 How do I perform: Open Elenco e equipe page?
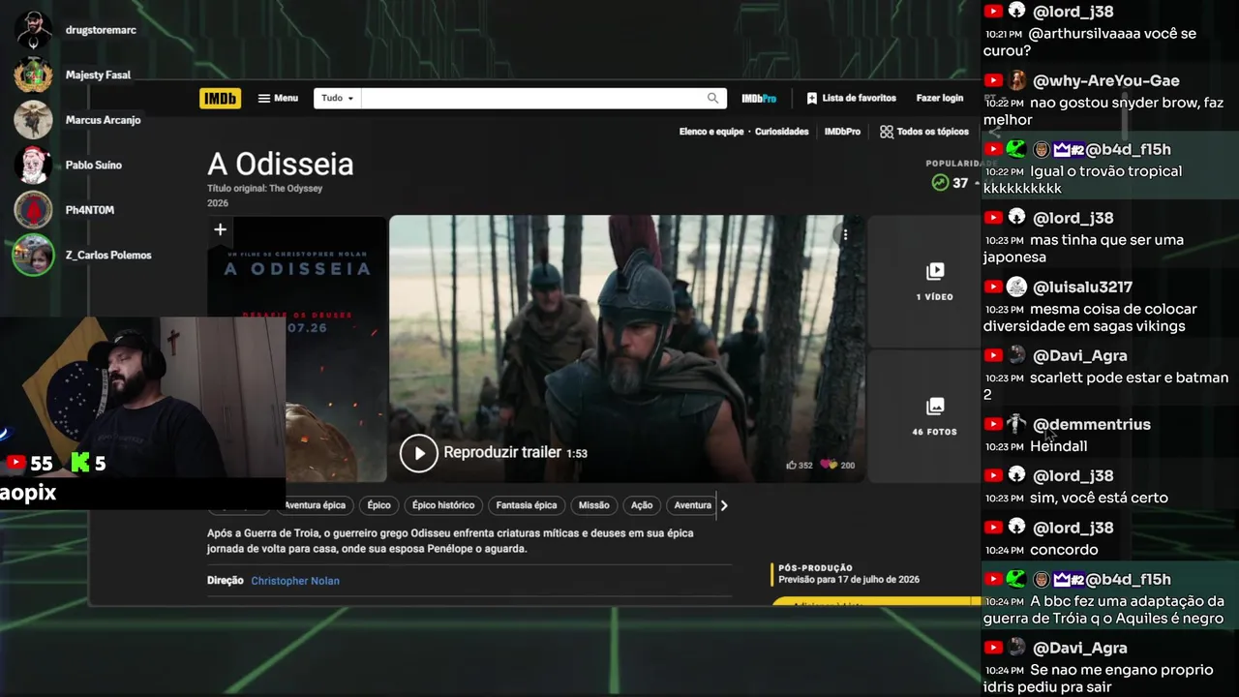click(711, 132)
